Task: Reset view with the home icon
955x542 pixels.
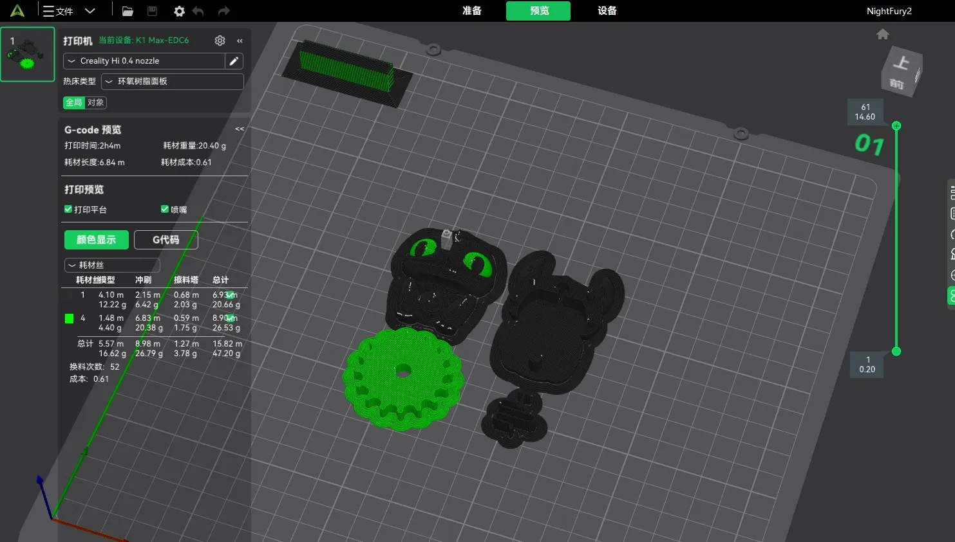Action: coord(883,34)
